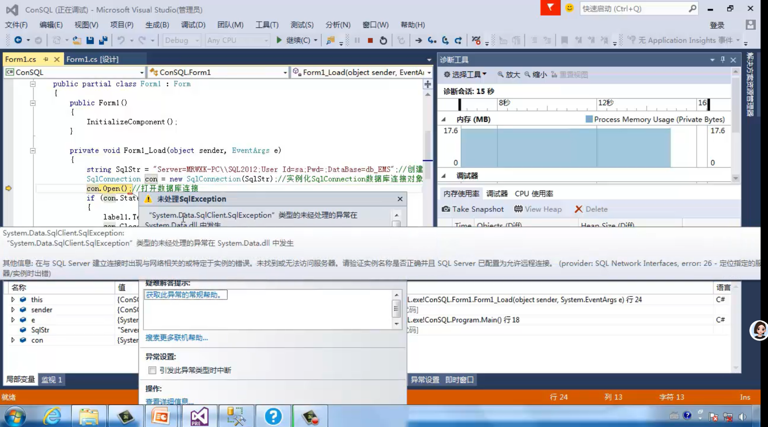Expand the 'con' variable in Locals
The height and width of the screenshot is (427, 768).
(13, 340)
